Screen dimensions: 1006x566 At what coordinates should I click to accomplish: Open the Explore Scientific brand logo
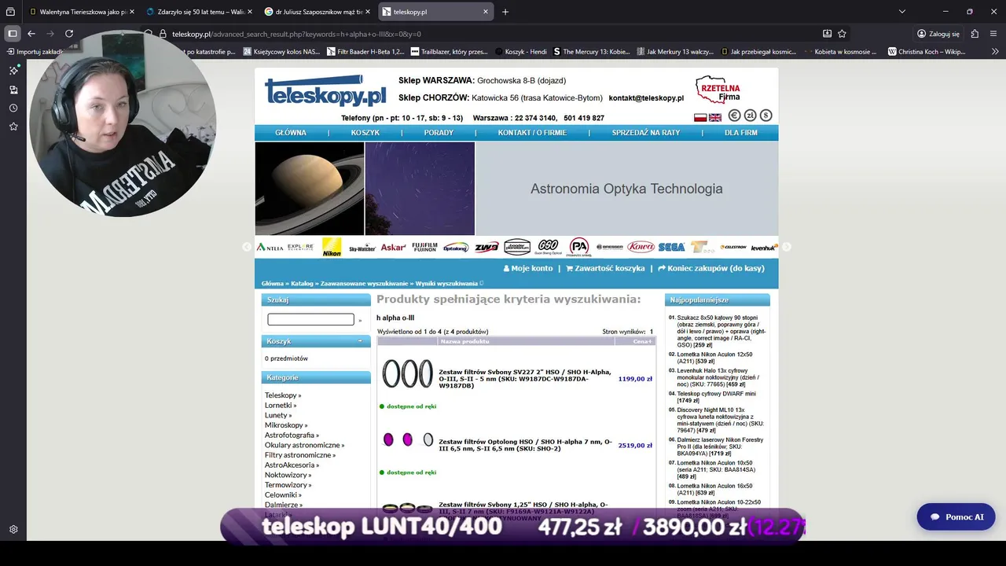point(300,247)
